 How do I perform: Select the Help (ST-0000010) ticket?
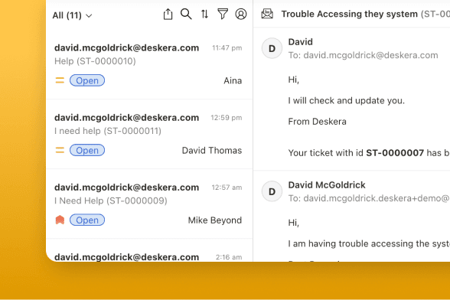(149, 64)
